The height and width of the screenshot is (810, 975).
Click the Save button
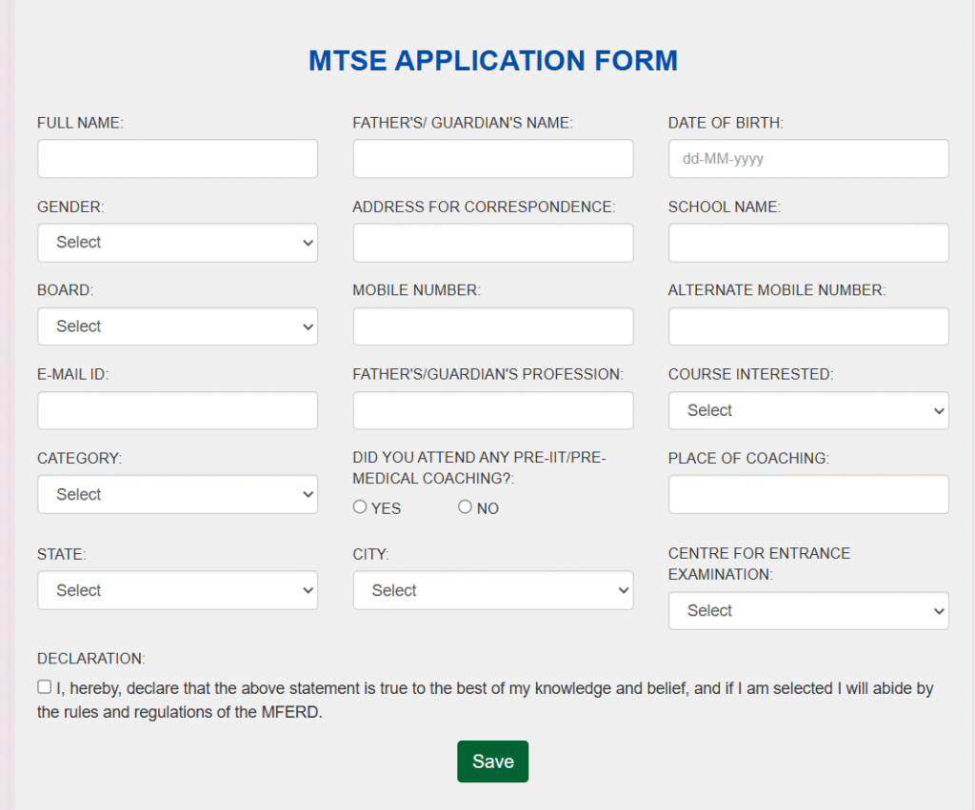(x=492, y=761)
